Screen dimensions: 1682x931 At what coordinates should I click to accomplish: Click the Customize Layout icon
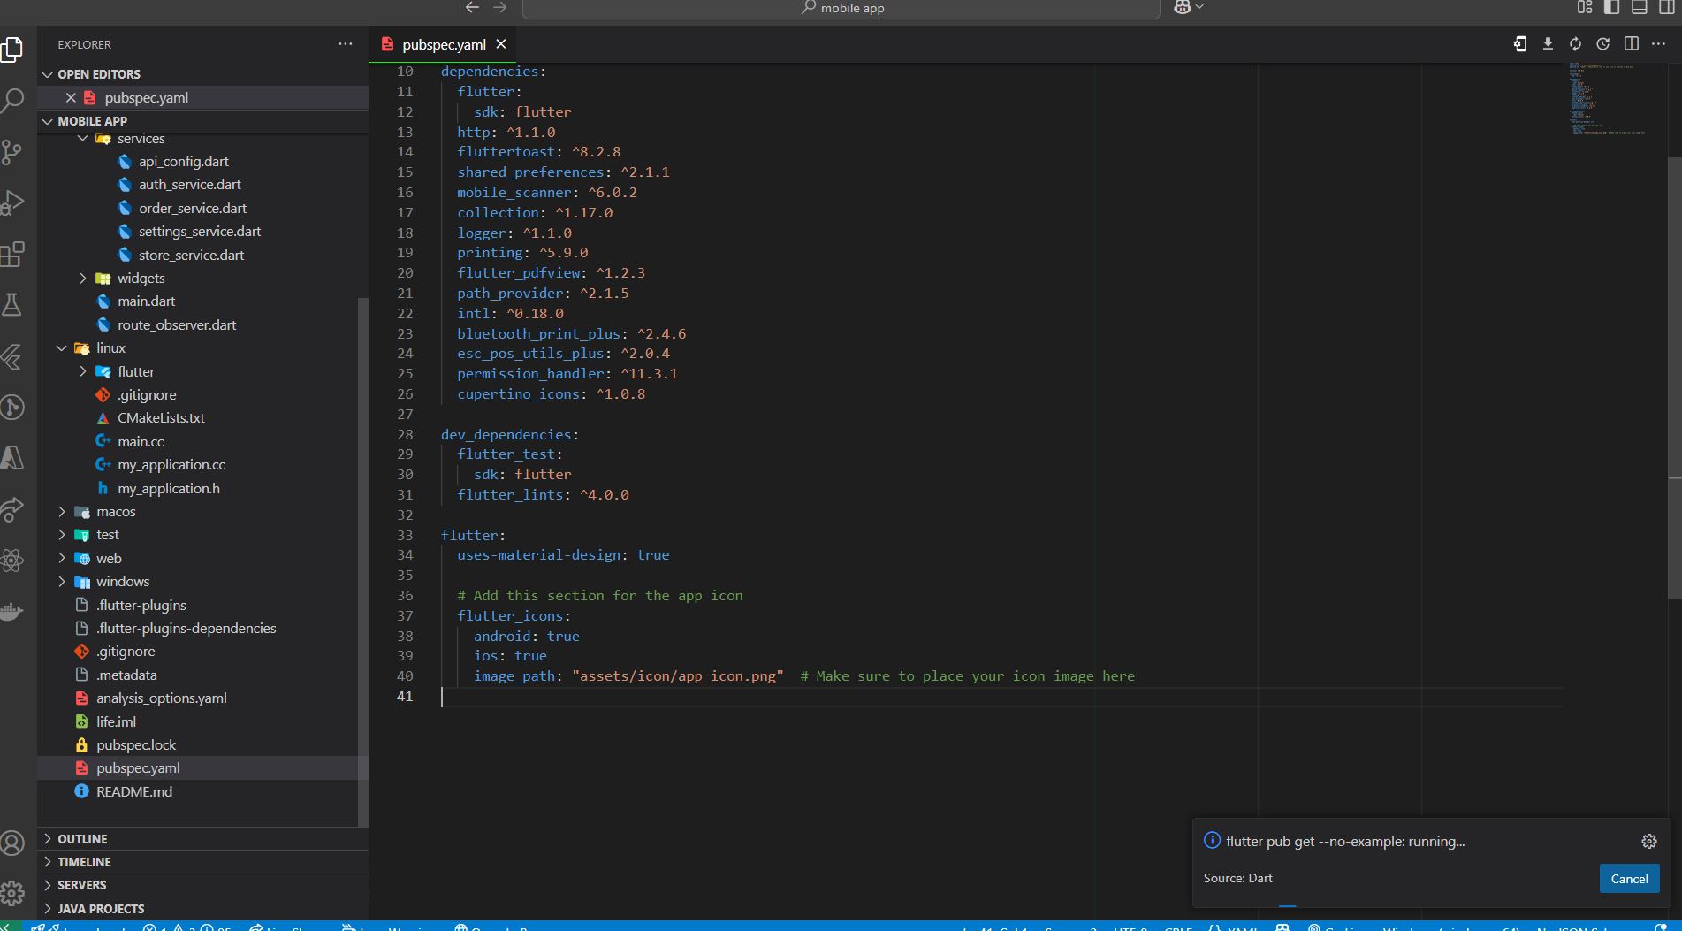[x=1585, y=7]
